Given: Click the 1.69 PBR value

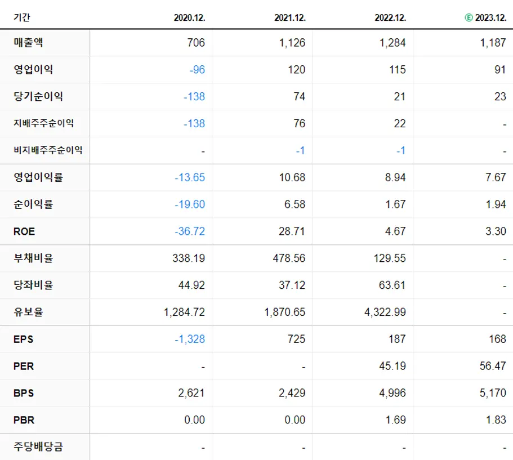Looking at the screenshot, I should click(395, 420).
